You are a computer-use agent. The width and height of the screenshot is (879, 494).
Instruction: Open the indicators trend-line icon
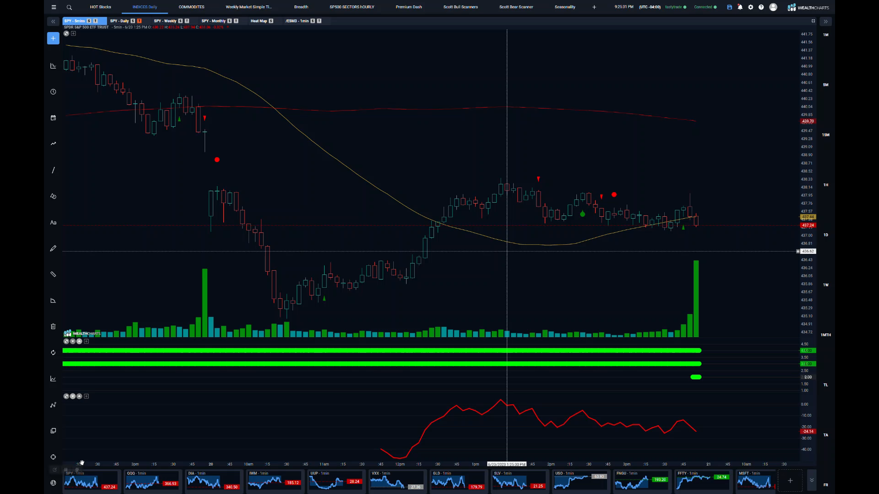pyautogui.click(x=53, y=144)
